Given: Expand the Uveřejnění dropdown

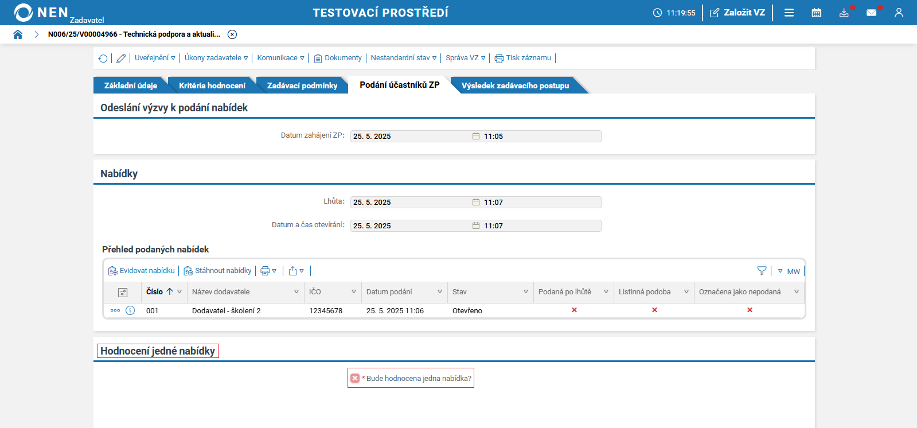Looking at the screenshot, I should pos(155,58).
